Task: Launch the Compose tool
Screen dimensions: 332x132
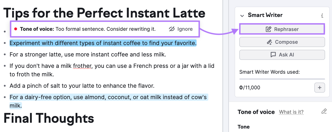Action: click(x=282, y=42)
